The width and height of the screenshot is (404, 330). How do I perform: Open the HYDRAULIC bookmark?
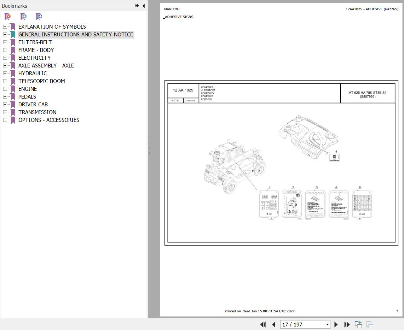coord(33,73)
